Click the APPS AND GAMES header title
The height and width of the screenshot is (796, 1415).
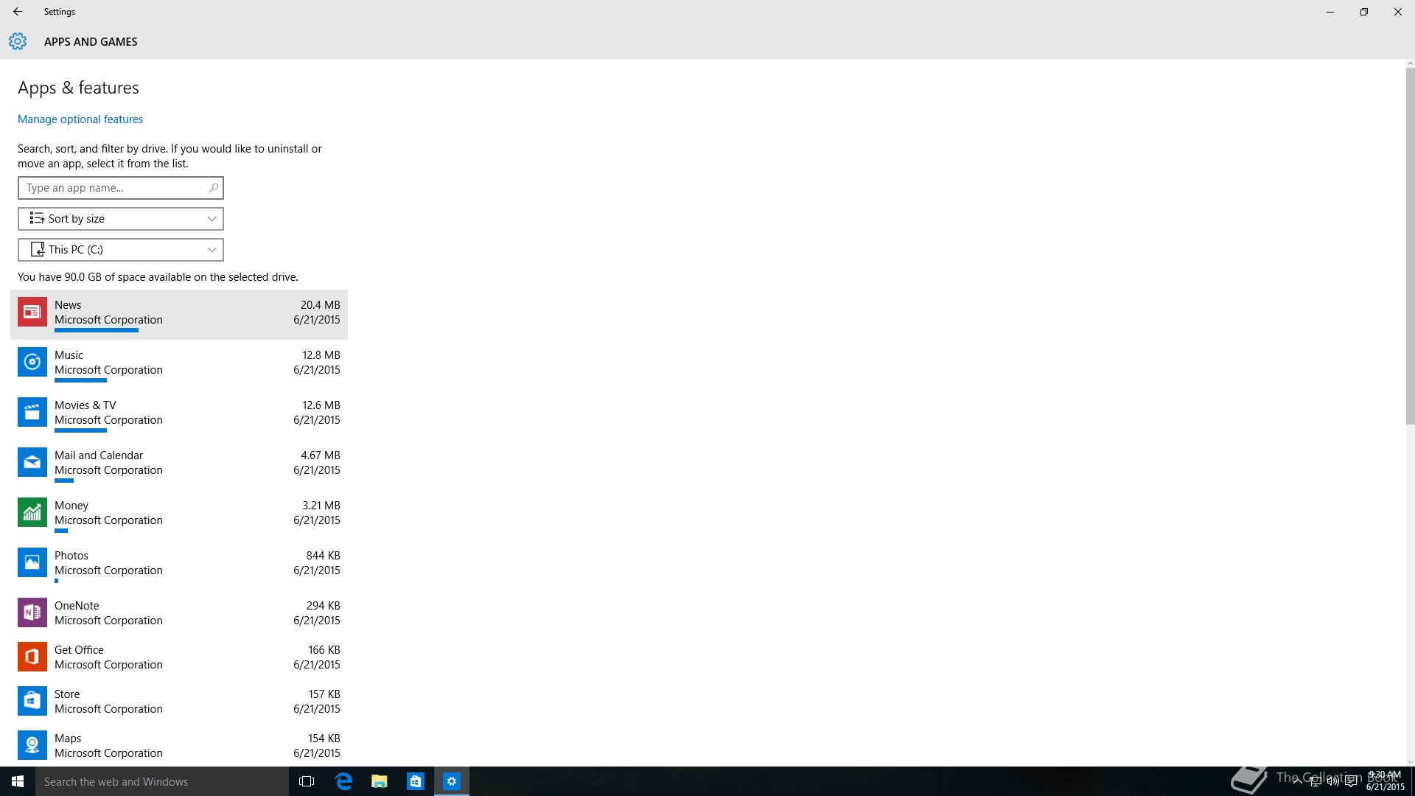point(91,42)
